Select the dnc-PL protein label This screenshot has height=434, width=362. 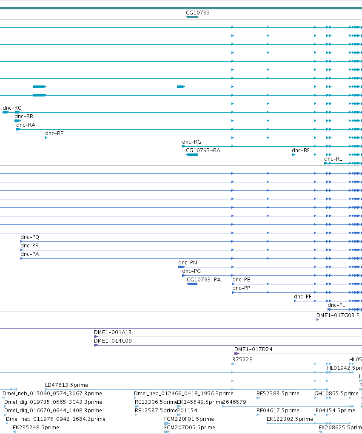[x=336, y=305]
